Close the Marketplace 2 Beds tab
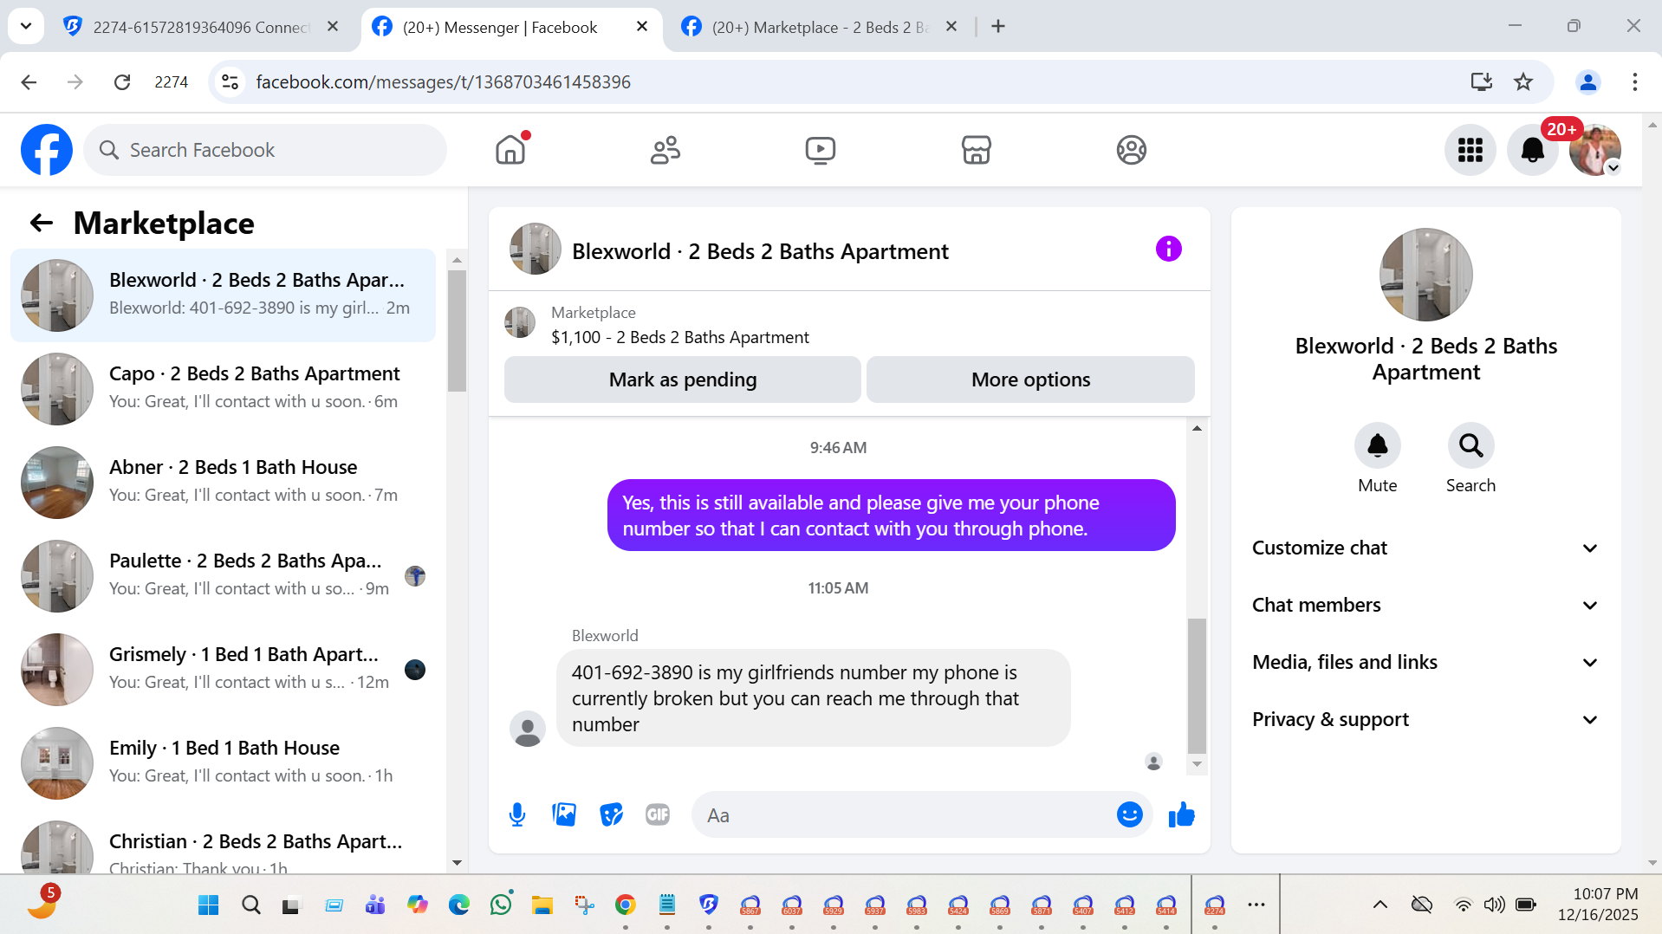Screen dimensions: 1662x934 [x=951, y=27]
